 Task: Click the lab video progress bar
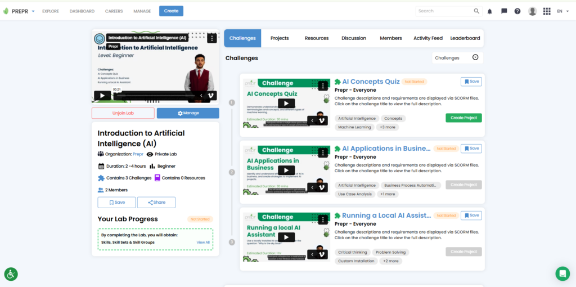155,96
